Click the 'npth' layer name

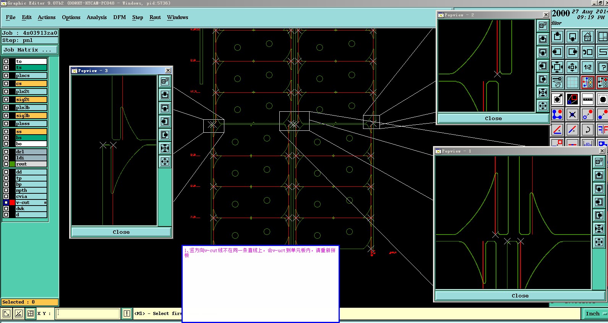coord(31,190)
